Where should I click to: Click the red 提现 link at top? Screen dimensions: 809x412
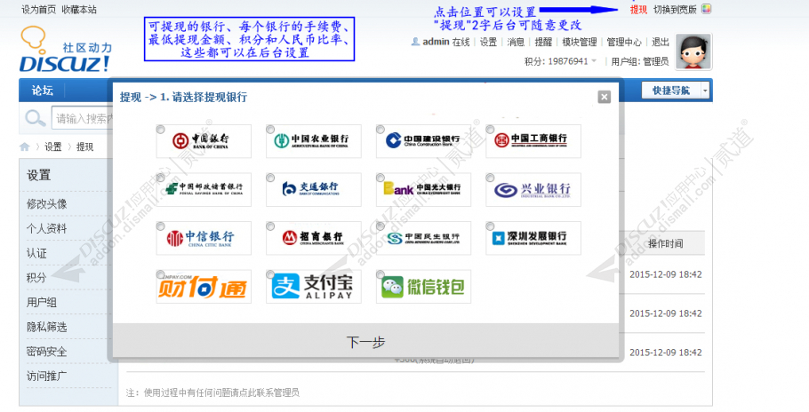pyautogui.click(x=638, y=9)
